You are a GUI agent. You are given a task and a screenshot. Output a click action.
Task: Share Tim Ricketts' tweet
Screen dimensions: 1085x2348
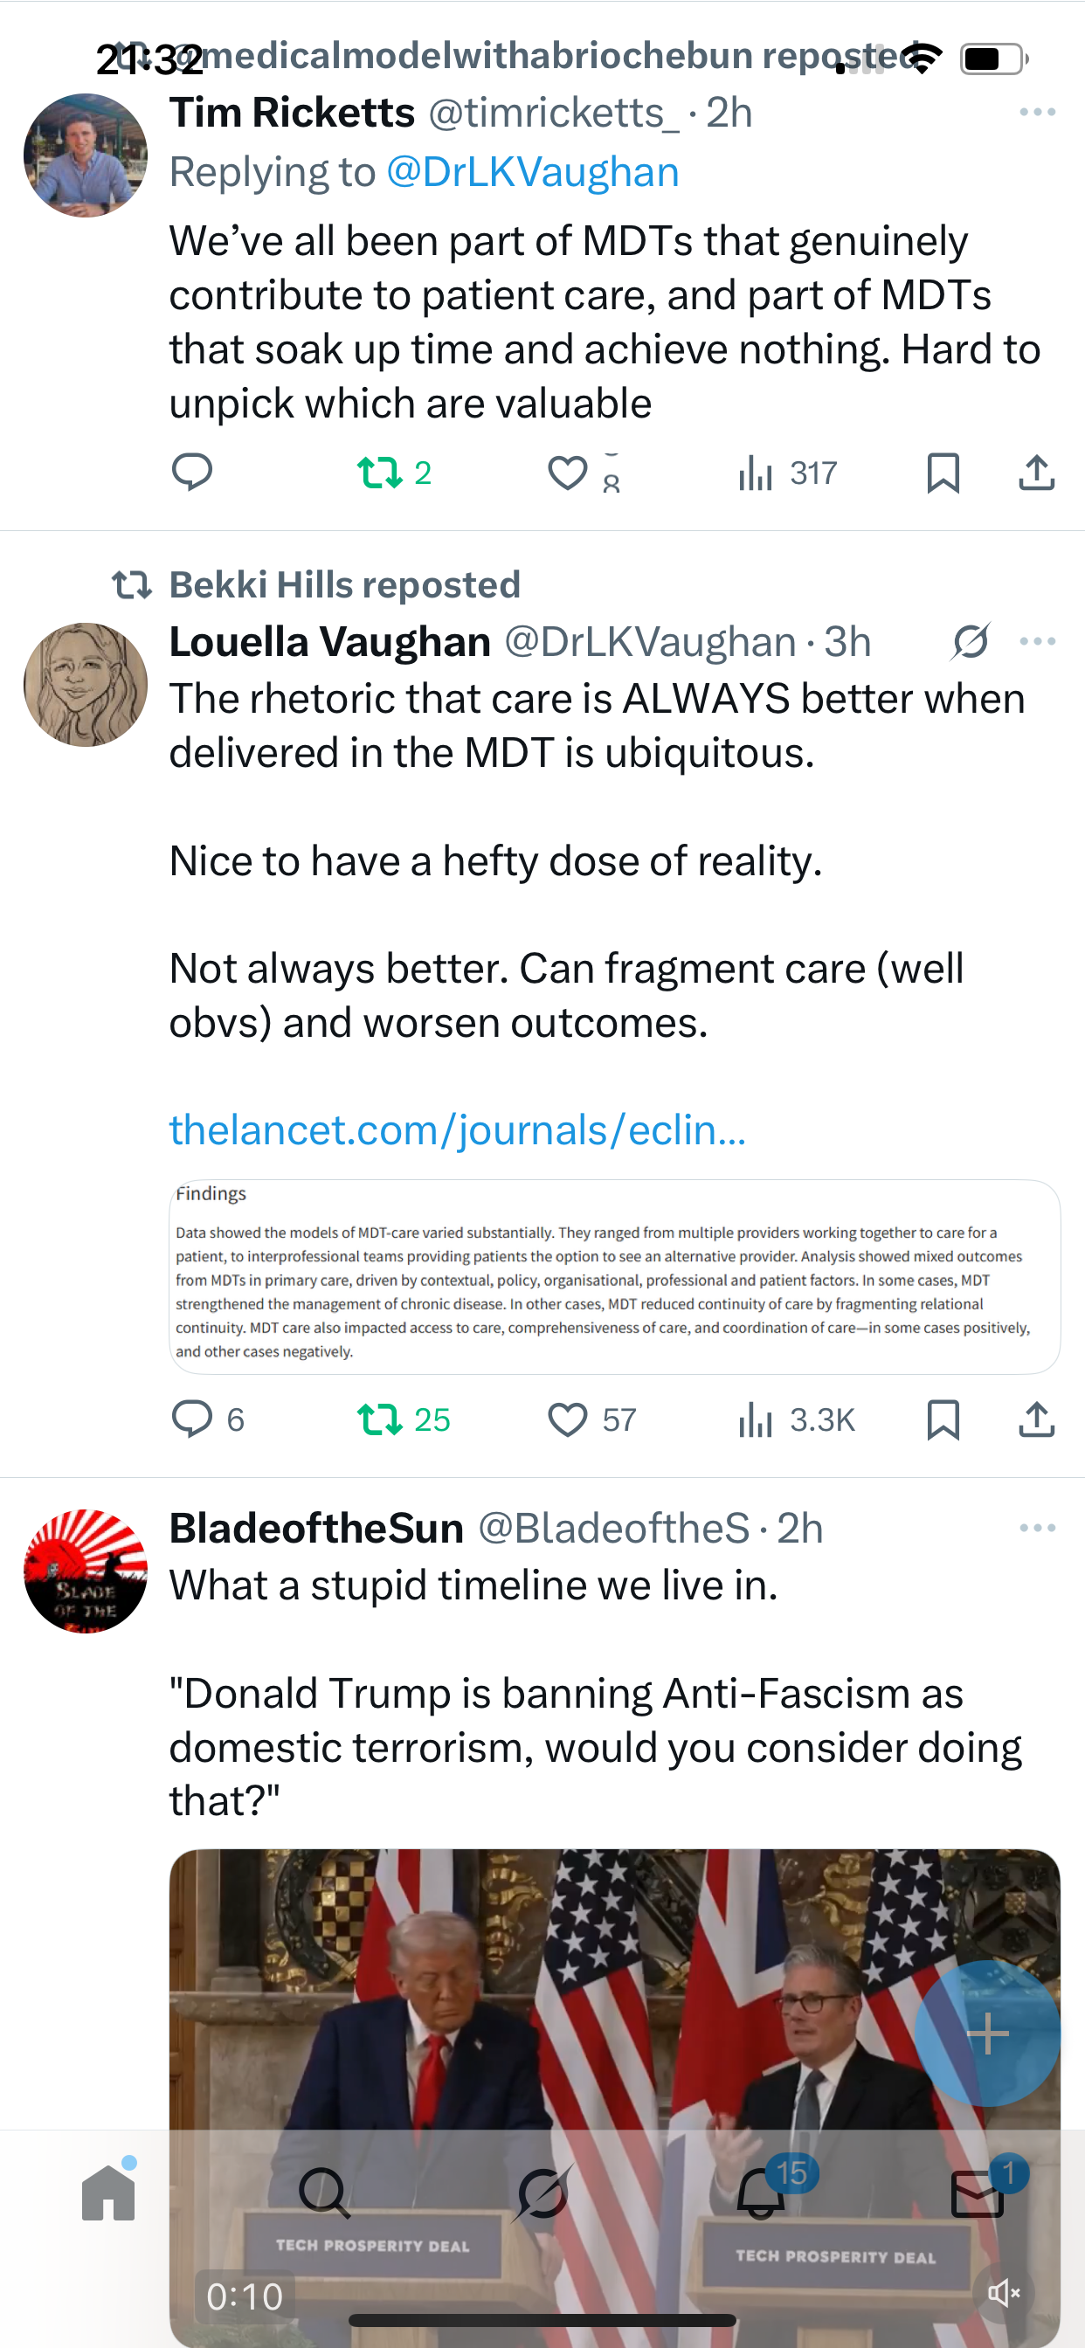pos(1037,473)
